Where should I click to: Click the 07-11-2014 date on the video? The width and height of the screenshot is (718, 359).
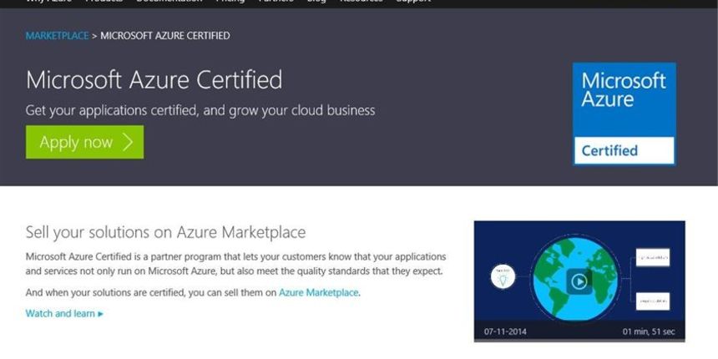coord(506,331)
